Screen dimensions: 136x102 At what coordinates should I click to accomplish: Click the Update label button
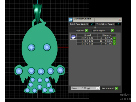coord(80,31)
